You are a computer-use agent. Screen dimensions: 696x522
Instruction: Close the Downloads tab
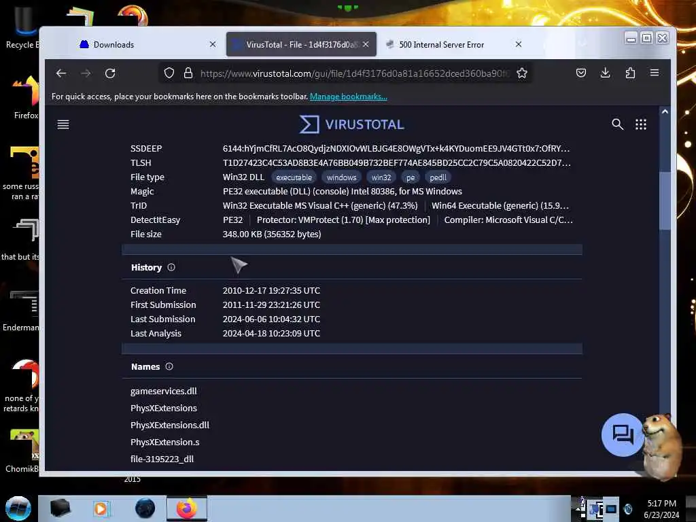(x=213, y=44)
